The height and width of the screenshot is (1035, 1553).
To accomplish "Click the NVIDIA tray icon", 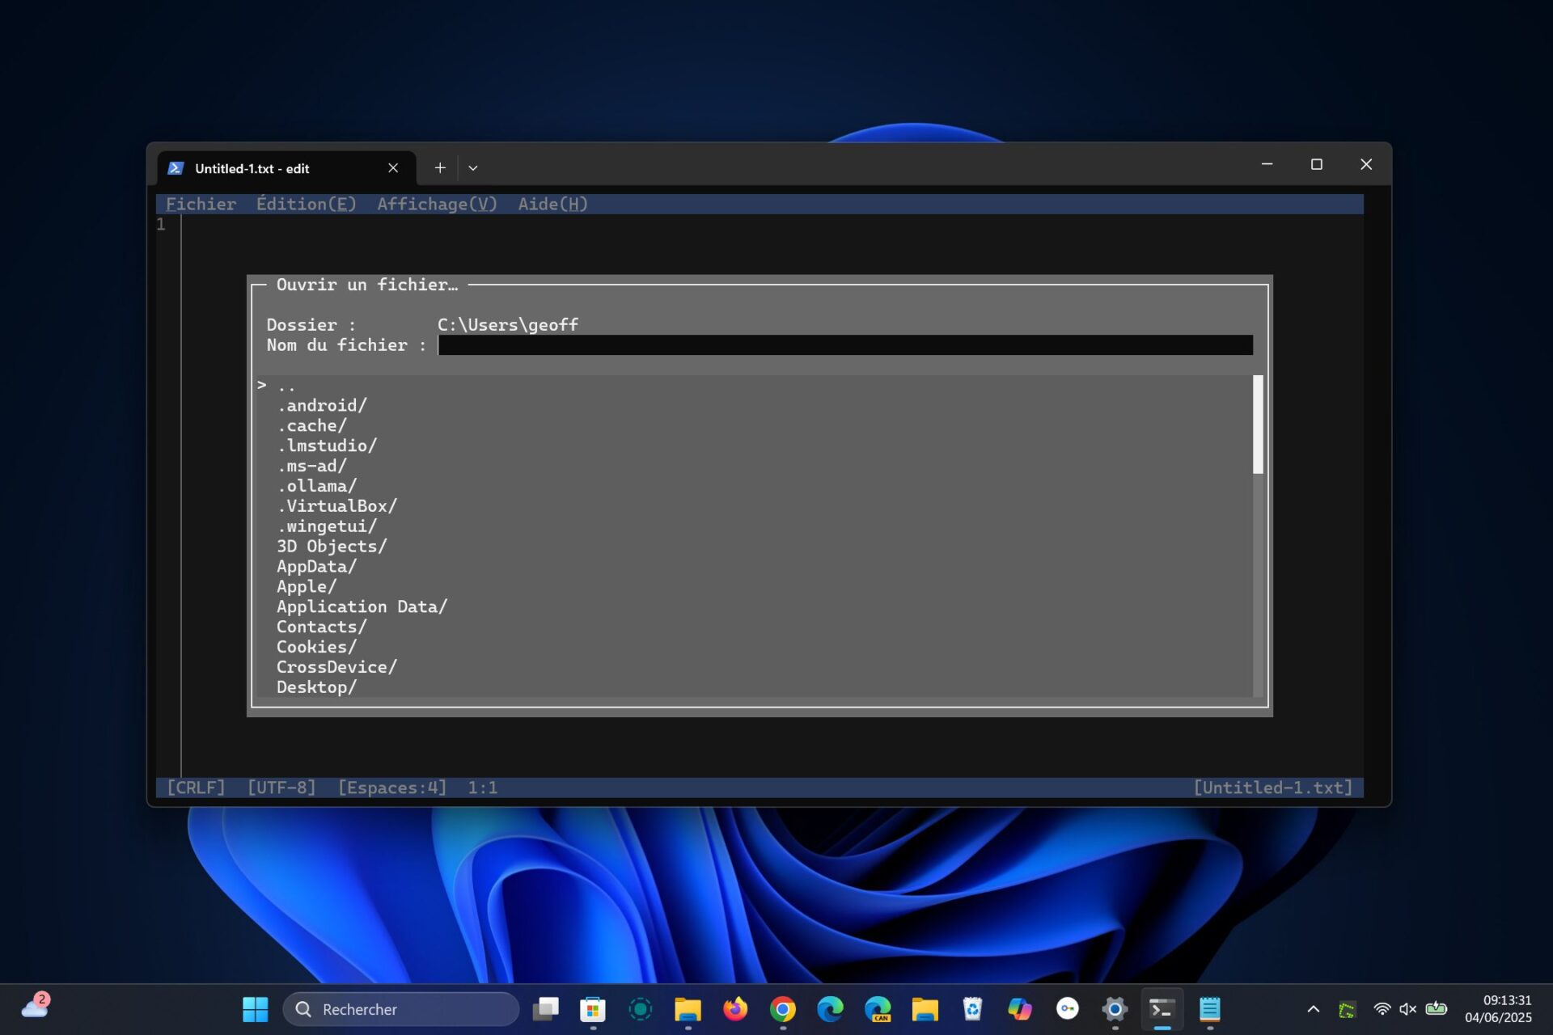I will tap(1347, 1010).
